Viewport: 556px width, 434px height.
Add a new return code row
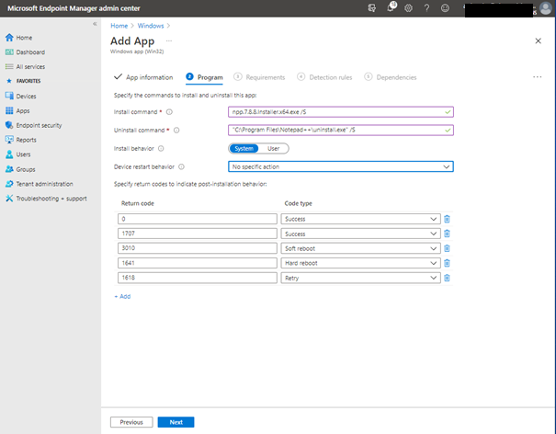122,296
